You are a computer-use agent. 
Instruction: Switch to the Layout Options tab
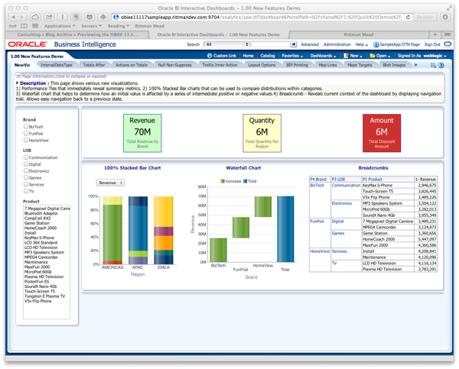tap(262, 65)
